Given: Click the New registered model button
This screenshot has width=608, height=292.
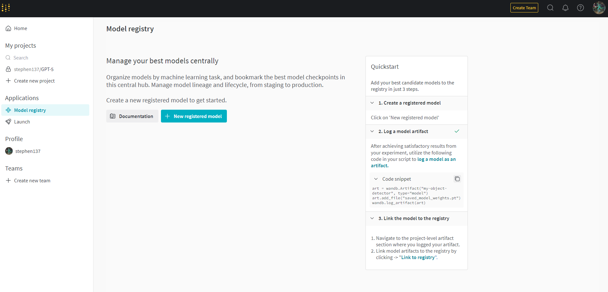Looking at the screenshot, I should tap(194, 116).
